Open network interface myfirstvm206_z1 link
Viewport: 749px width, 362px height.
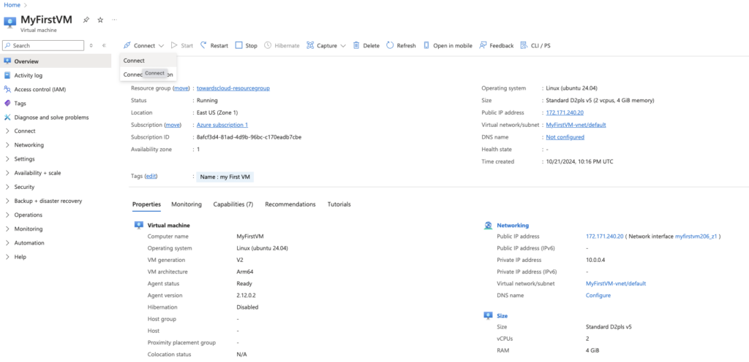696,236
